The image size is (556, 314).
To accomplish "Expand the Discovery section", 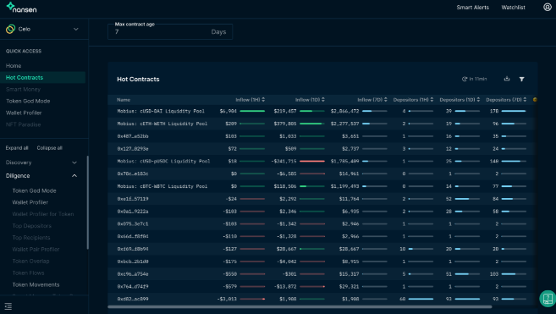I will coord(41,163).
